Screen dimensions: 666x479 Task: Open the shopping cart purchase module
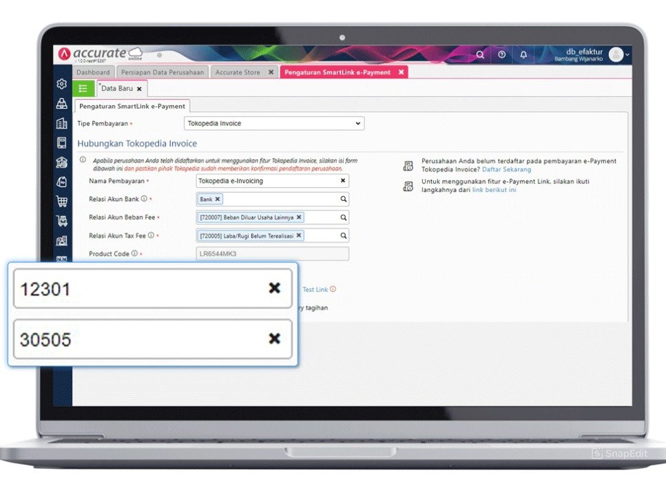coord(61,201)
